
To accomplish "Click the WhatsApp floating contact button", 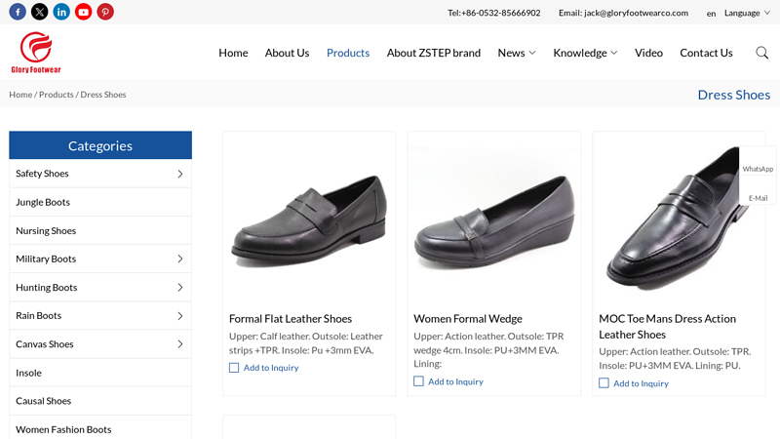I will click(x=758, y=161).
